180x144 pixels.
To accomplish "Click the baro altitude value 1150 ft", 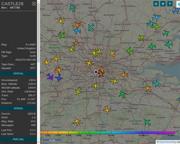I will 32,84.
